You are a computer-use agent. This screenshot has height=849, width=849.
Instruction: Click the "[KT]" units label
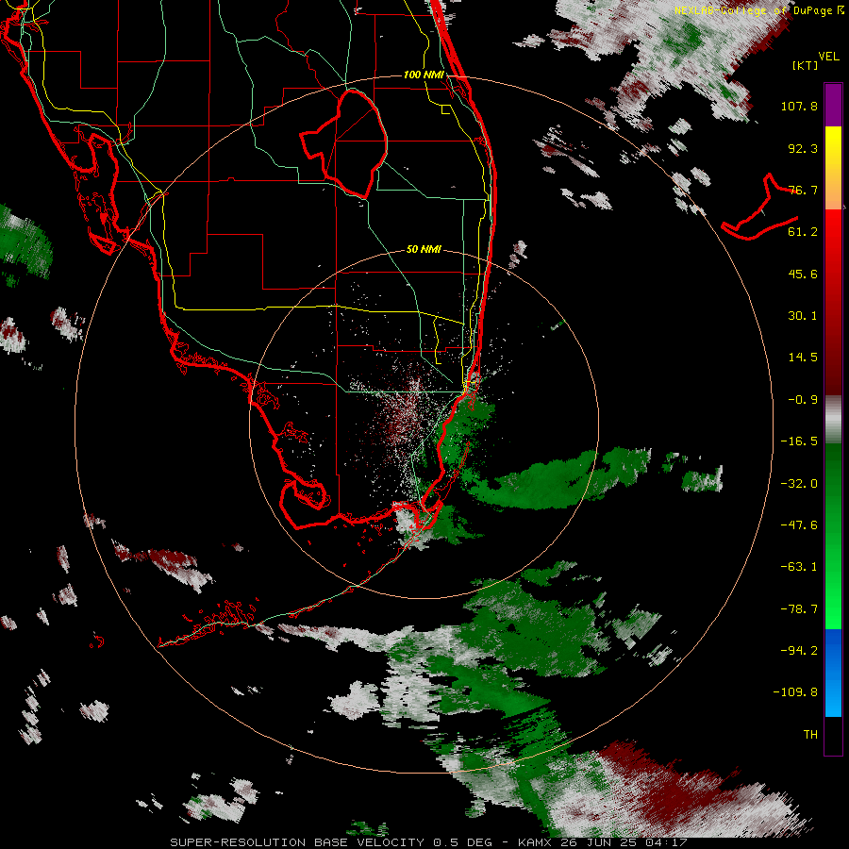806,65
